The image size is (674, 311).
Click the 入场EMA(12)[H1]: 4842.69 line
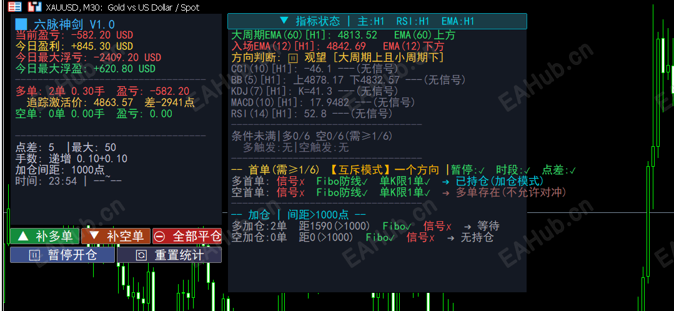pos(337,46)
